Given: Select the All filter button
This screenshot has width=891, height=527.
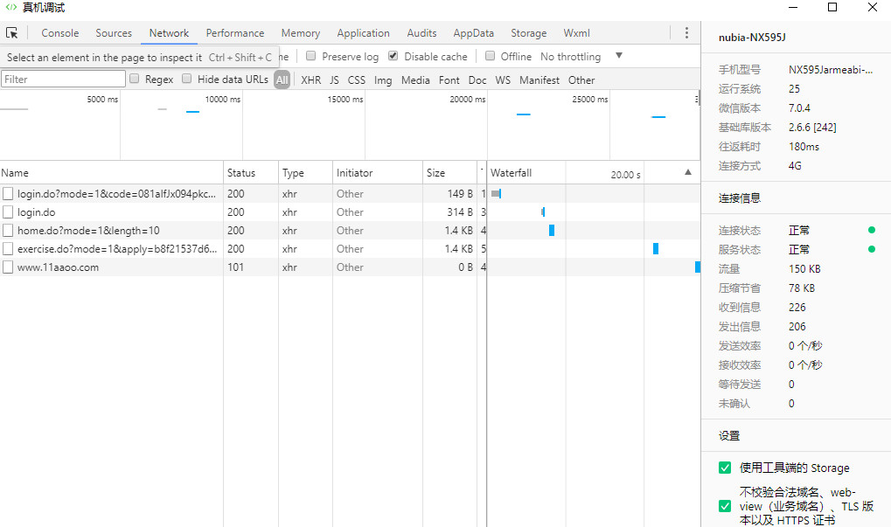Looking at the screenshot, I should (282, 80).
